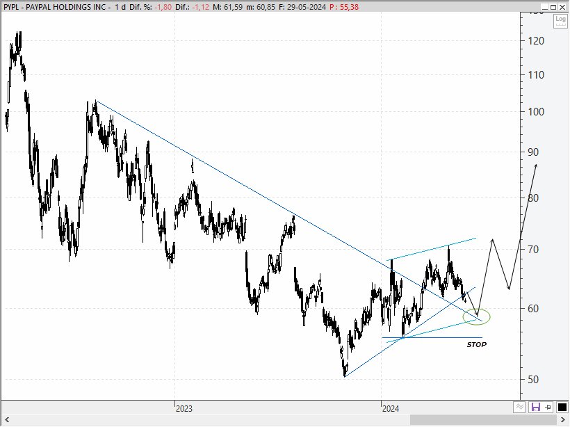570x427 pixels.
Task: Toggle the Log scale button
Action: 560,21
